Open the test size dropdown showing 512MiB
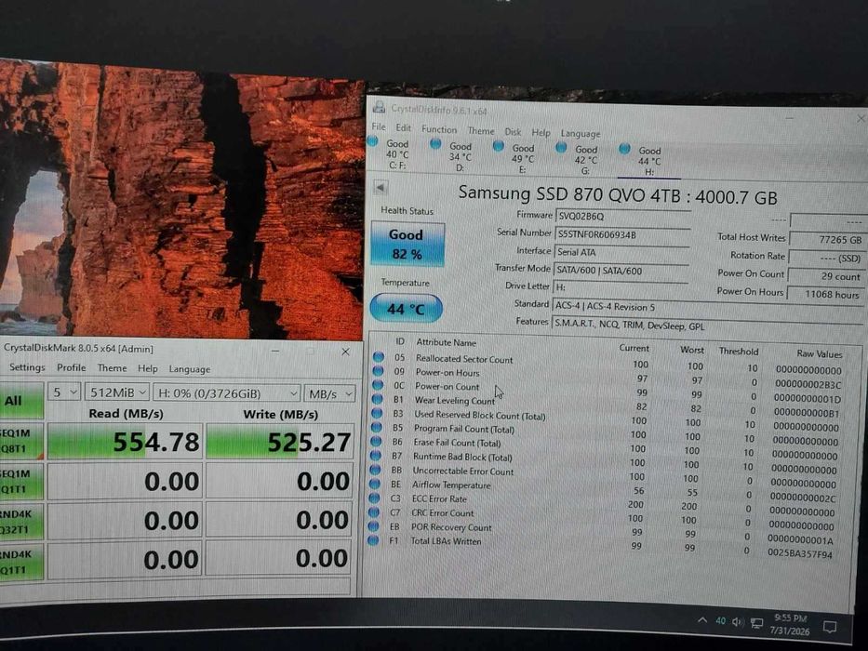868x651 pixels. pyautogui.click(x=117, y=392)
